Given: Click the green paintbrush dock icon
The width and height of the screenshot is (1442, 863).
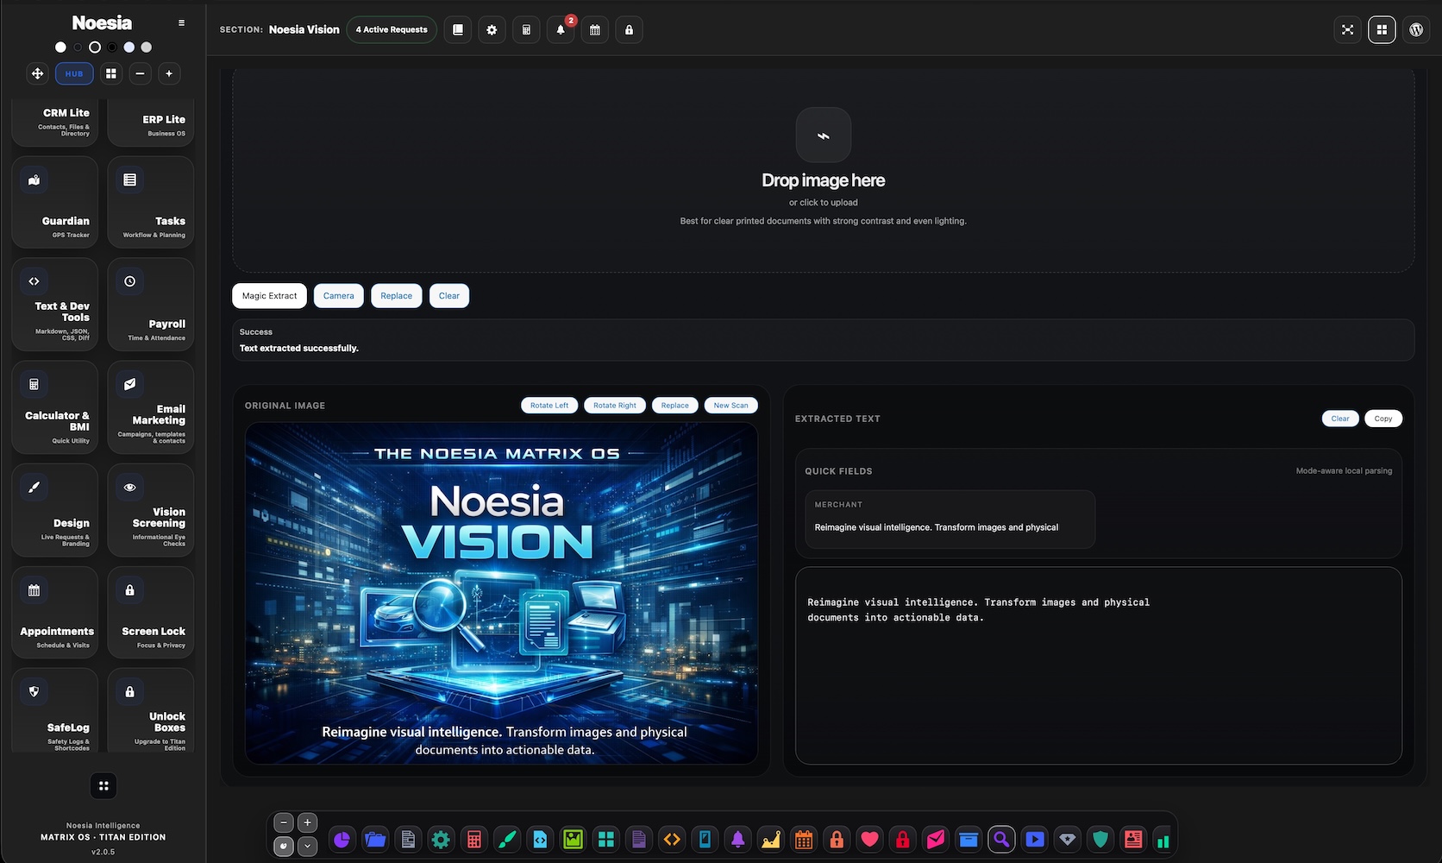Looking at the screenshot, I should tap(507, 839).
